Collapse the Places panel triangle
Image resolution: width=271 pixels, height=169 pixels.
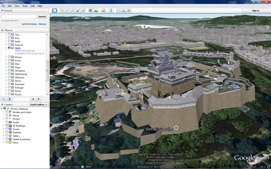[2, 30]
